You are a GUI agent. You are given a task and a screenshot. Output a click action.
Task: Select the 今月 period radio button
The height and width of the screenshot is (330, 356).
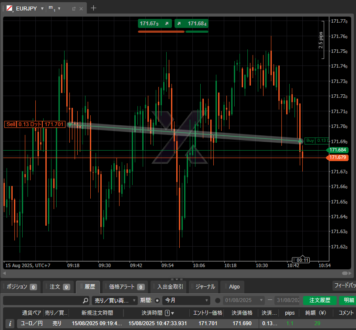point(157,301)
